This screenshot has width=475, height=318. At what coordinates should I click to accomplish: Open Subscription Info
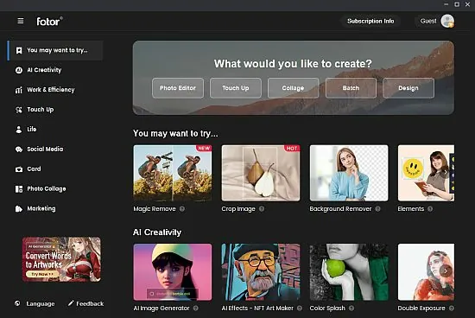click(370, 22)
